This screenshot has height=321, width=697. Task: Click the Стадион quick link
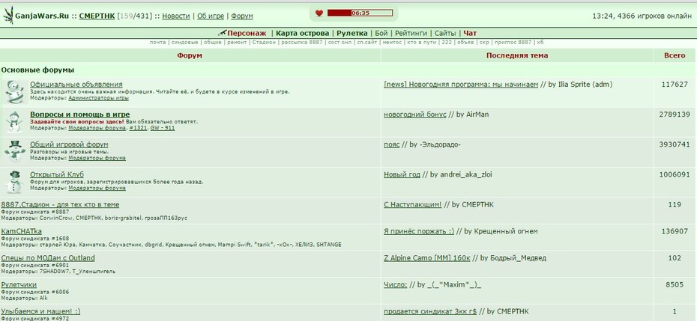coord(264,42)
